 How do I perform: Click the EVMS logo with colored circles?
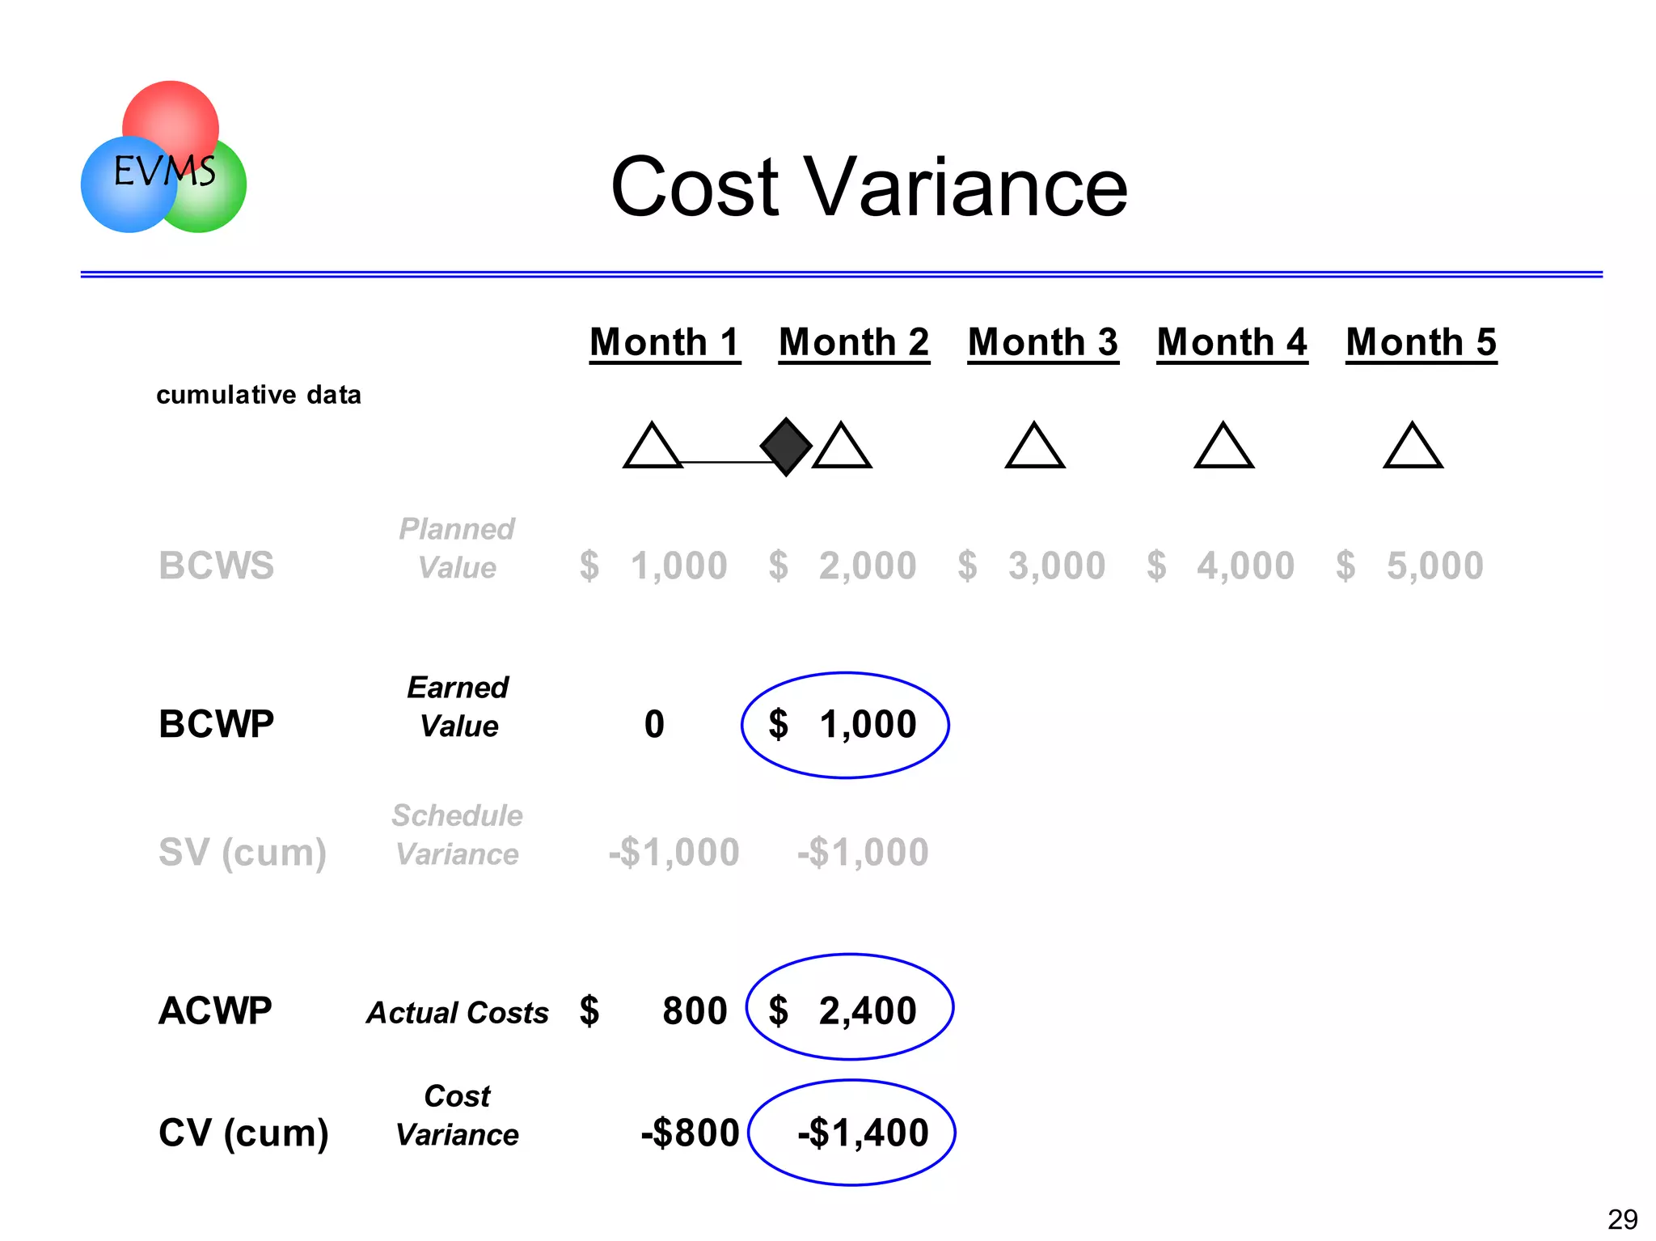163,157
